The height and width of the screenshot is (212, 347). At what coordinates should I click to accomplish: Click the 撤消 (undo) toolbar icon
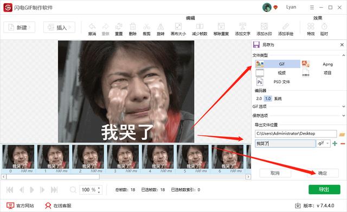(92, 27)
